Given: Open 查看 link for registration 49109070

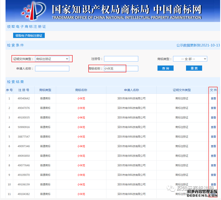Looking at the screenshot, I should (213, 175).
